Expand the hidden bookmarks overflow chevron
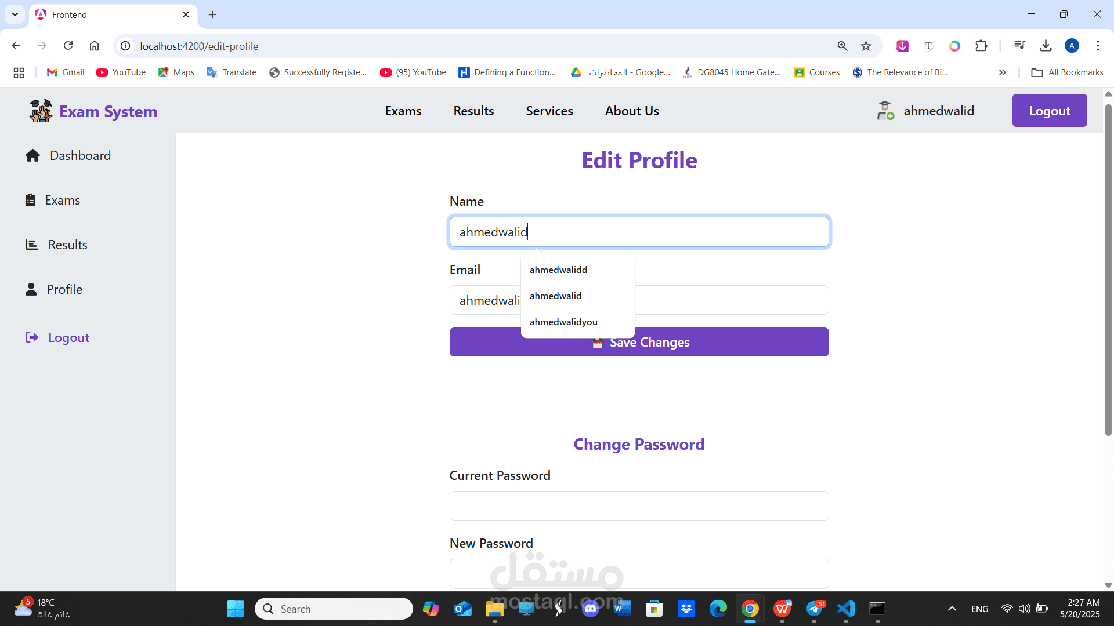The image size is (1114, 626). click(x=1002, y=72)
